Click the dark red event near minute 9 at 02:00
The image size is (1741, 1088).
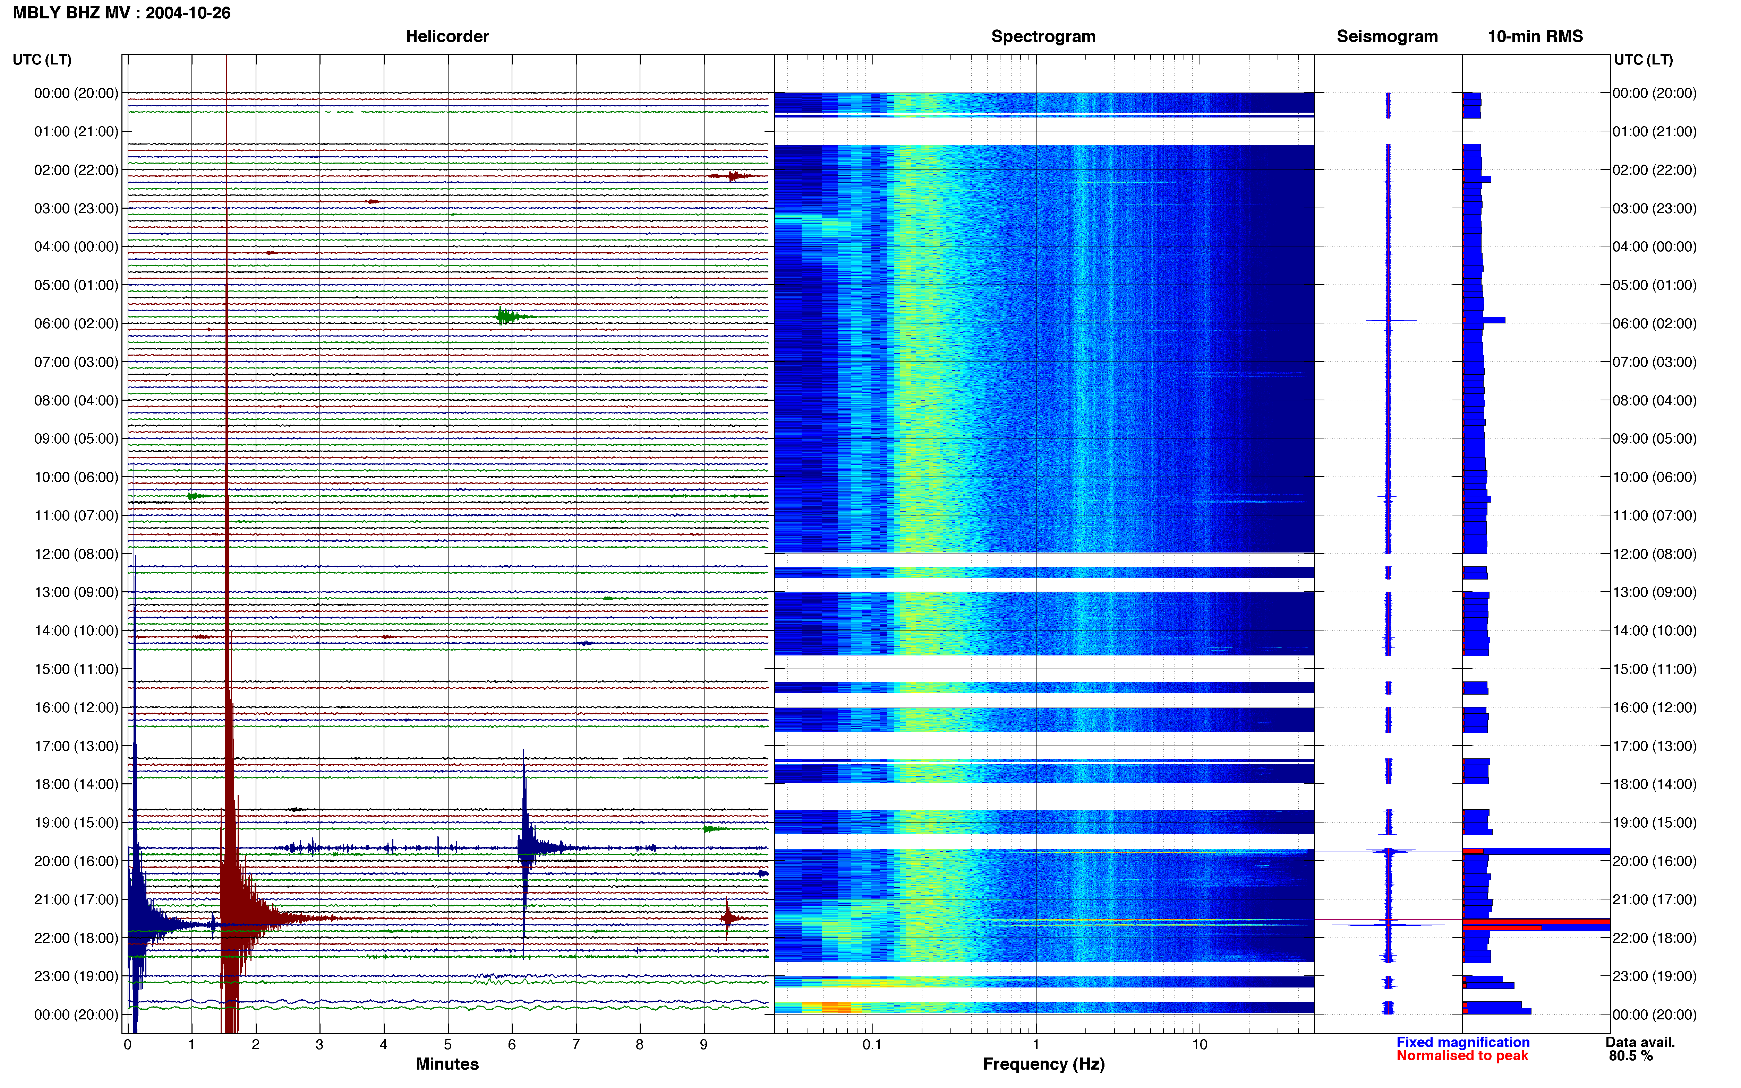(x=733, y=176)
